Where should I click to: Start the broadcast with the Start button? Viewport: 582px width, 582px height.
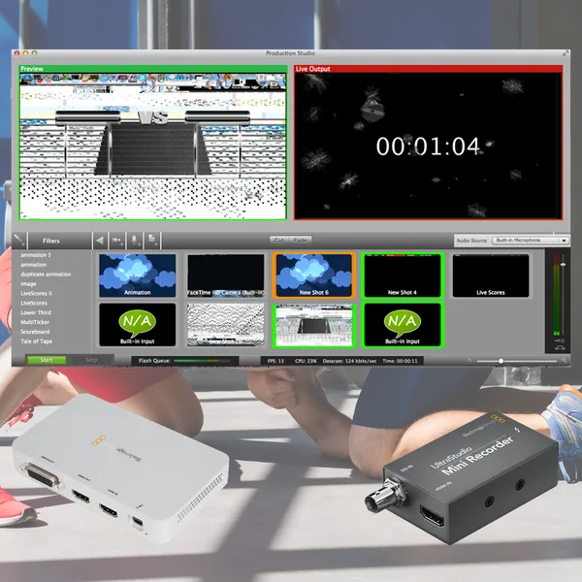47,360
